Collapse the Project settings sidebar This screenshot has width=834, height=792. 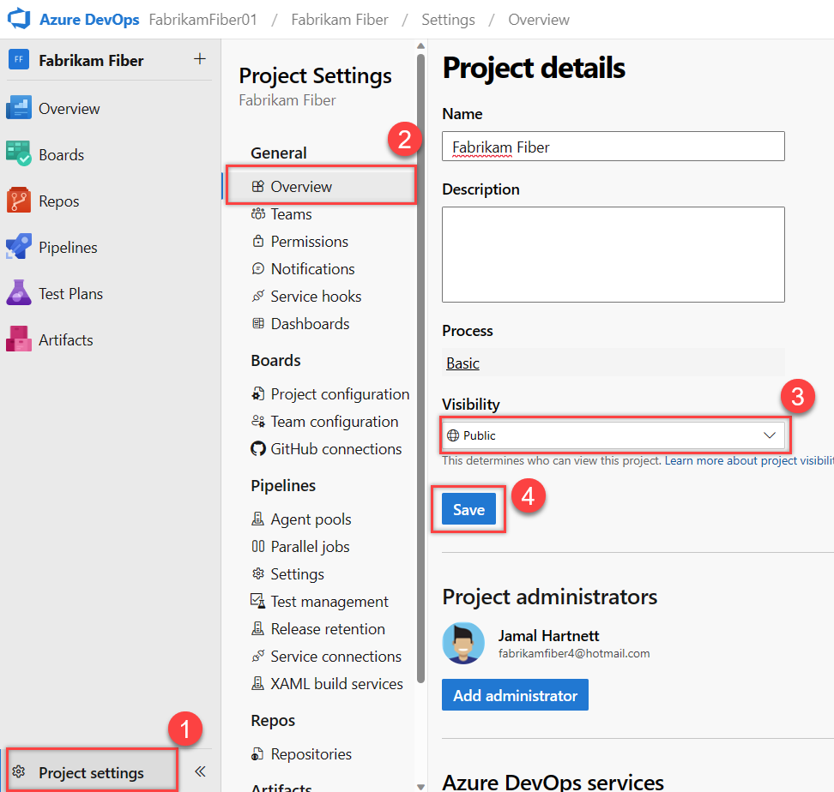pos(199,771)
